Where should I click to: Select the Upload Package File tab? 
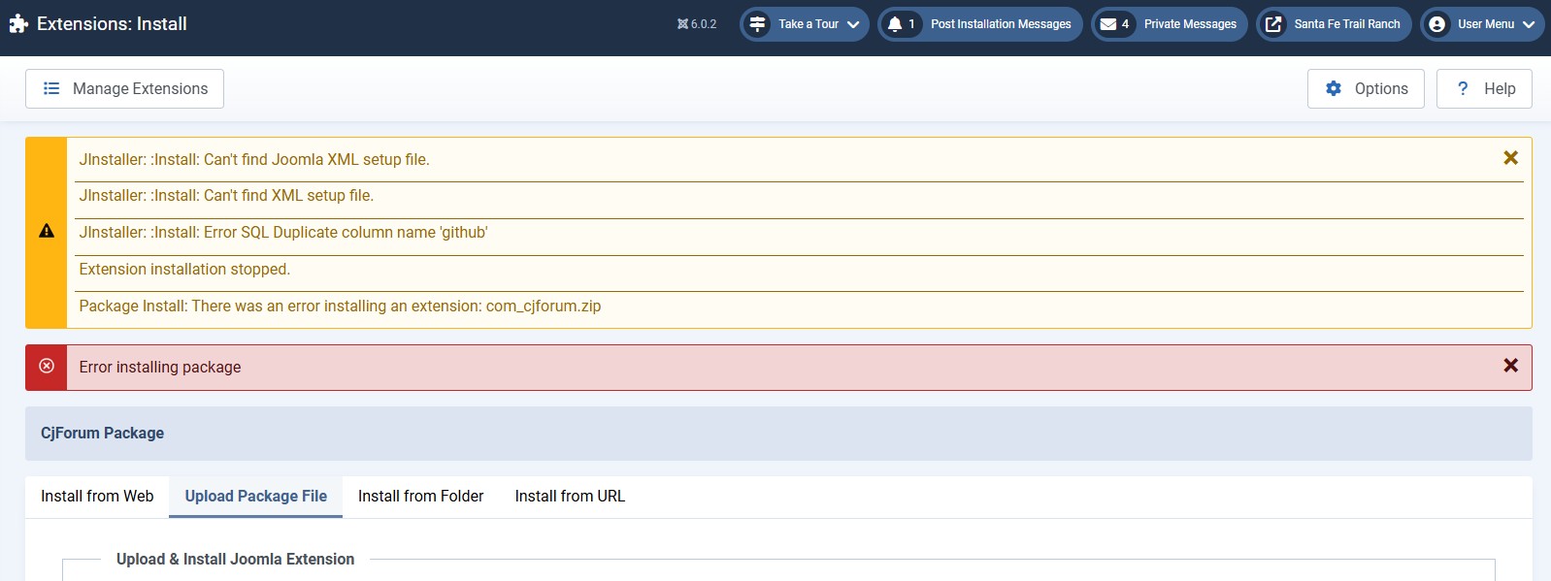click(x=255, y=497)
